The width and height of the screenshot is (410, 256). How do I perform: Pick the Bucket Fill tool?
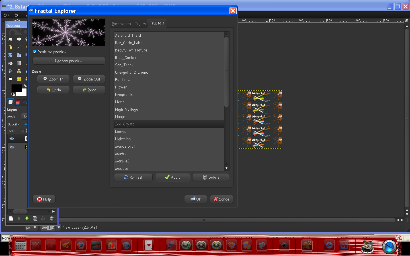(x=11, y=63)
